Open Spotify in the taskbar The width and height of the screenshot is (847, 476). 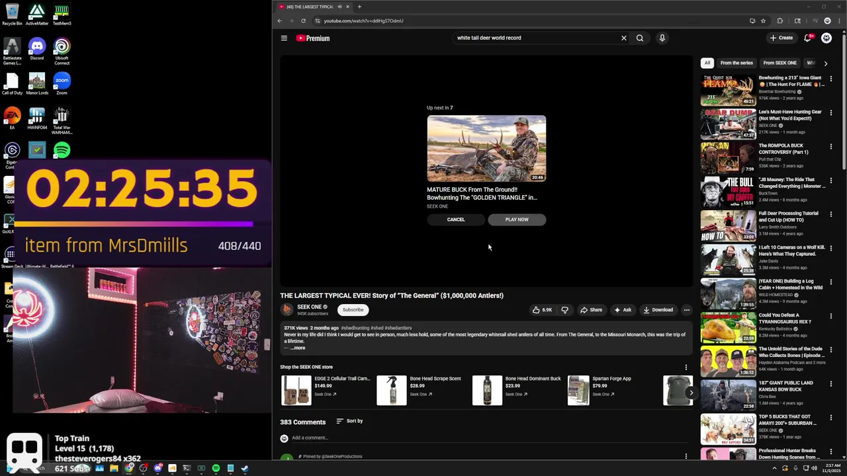216,468
